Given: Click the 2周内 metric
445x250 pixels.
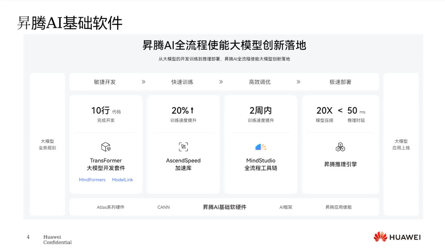Looking at the screenshot, I should [261, 111].
